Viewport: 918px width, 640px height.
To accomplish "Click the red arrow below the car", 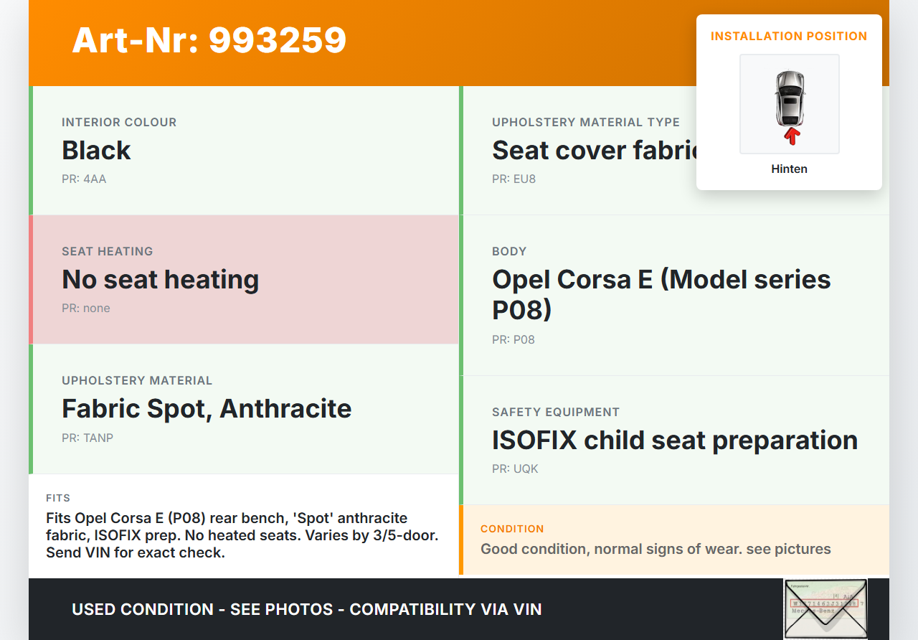I will 792,136.
